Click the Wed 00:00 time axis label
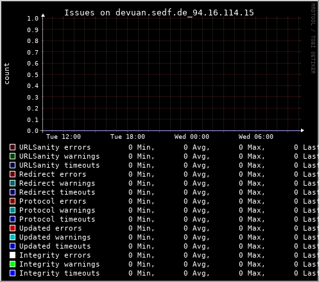Image resolution: width=319 pixels, height=282 pixels. (192, 137)
